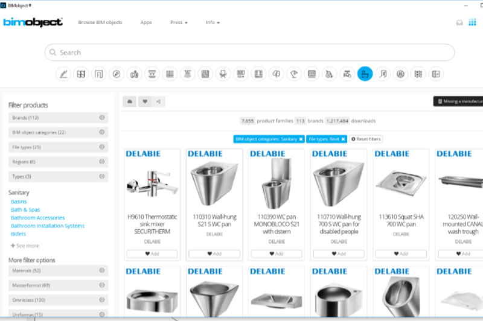The height and width of the screenshot is (321, 483).
Task: Toggle Add favorite for 113610 Squat SHA 700
Action: 401,253
